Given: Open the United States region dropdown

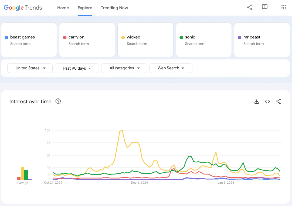Looking at the screenshot, I should pos(30,68).
